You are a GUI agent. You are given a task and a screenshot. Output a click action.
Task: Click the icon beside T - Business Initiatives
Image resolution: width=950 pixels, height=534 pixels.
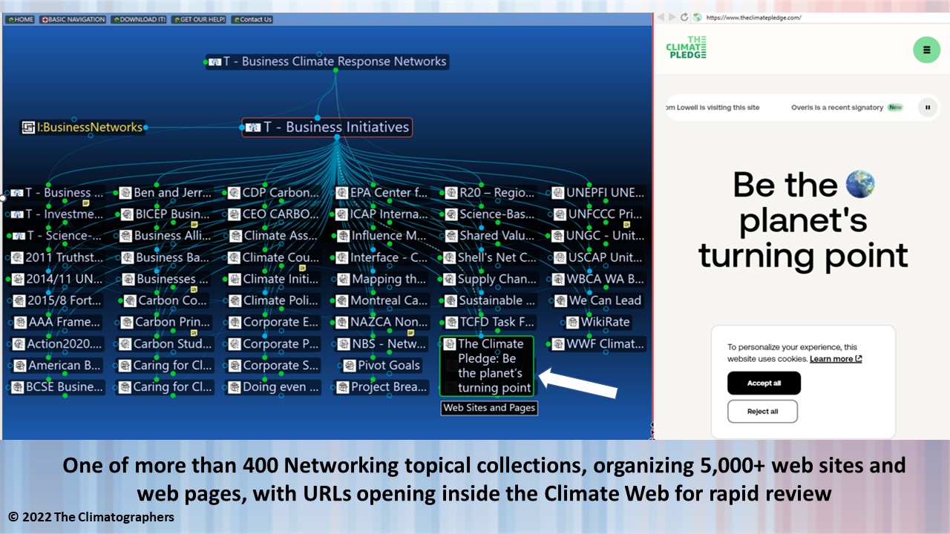point(253,128)
